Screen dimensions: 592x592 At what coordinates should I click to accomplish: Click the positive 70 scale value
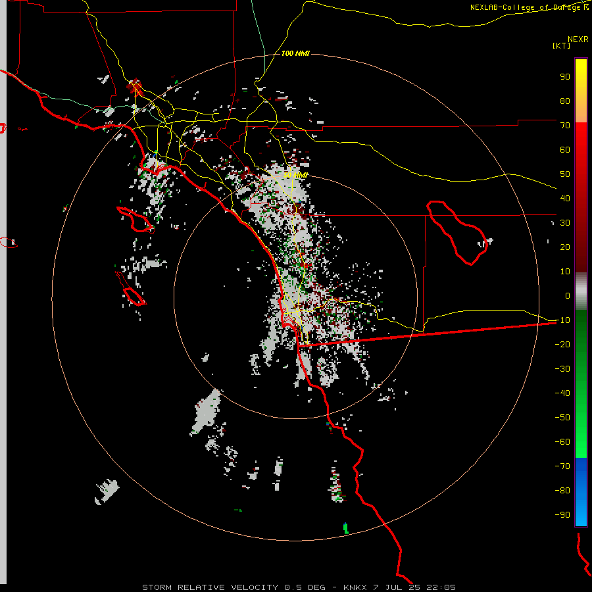point(565,126)
